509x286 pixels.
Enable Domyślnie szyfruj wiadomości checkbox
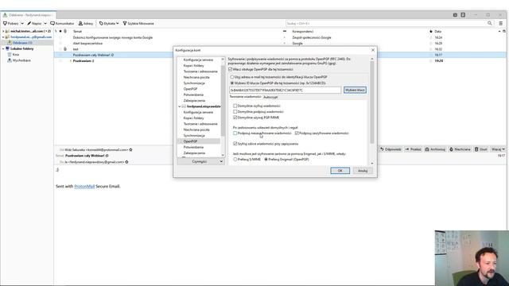pos(235,106)
